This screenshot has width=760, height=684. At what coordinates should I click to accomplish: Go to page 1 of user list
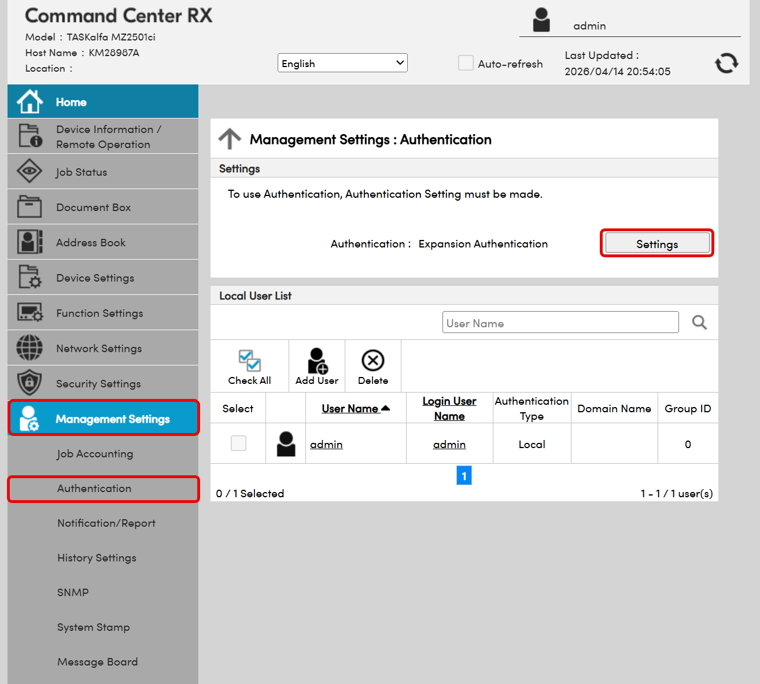464,476
